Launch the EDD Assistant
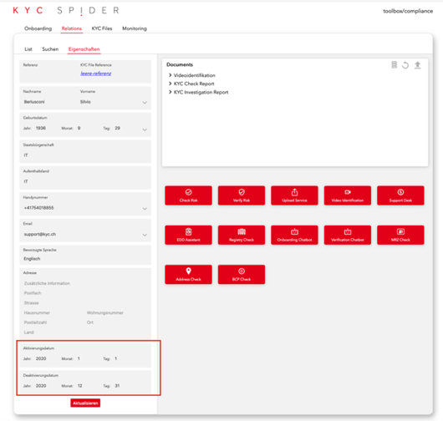443x421 pixels. (188, 235)
